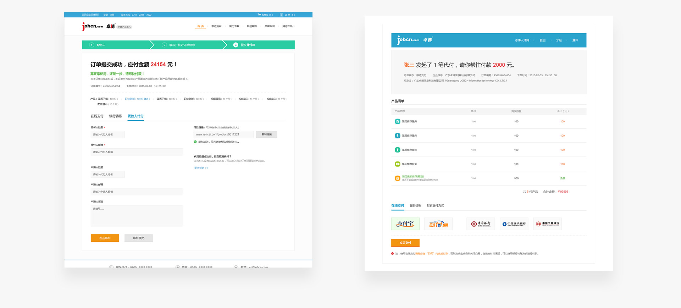681x308 pixels.
Task: Select the 其它支付方式 tab
Action: coord(435,206)
